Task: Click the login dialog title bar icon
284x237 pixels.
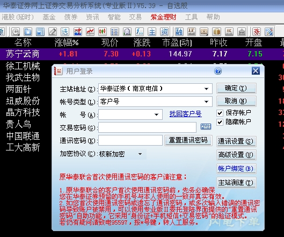Action: [59, 71]
